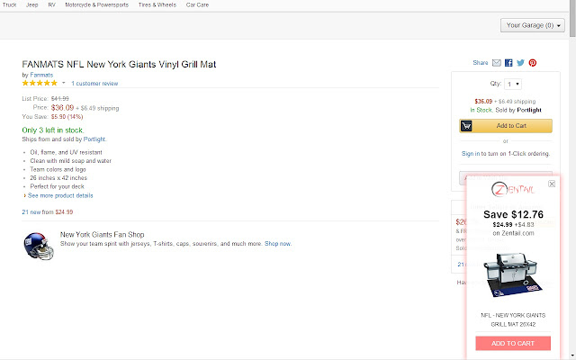Open the Jeep category menu

pyautogui.click(x=32, y=4)
